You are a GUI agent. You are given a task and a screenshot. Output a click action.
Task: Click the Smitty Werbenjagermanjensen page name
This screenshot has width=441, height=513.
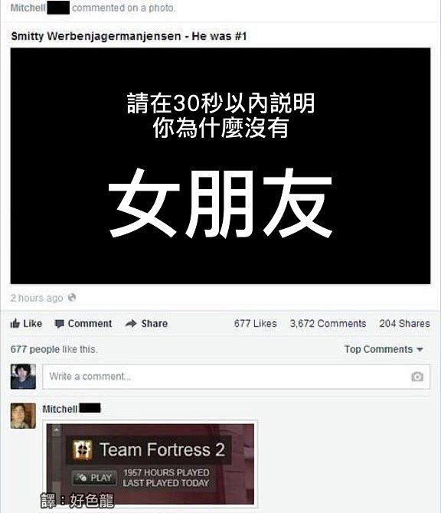pyautogui.click(x=96, y=36)
